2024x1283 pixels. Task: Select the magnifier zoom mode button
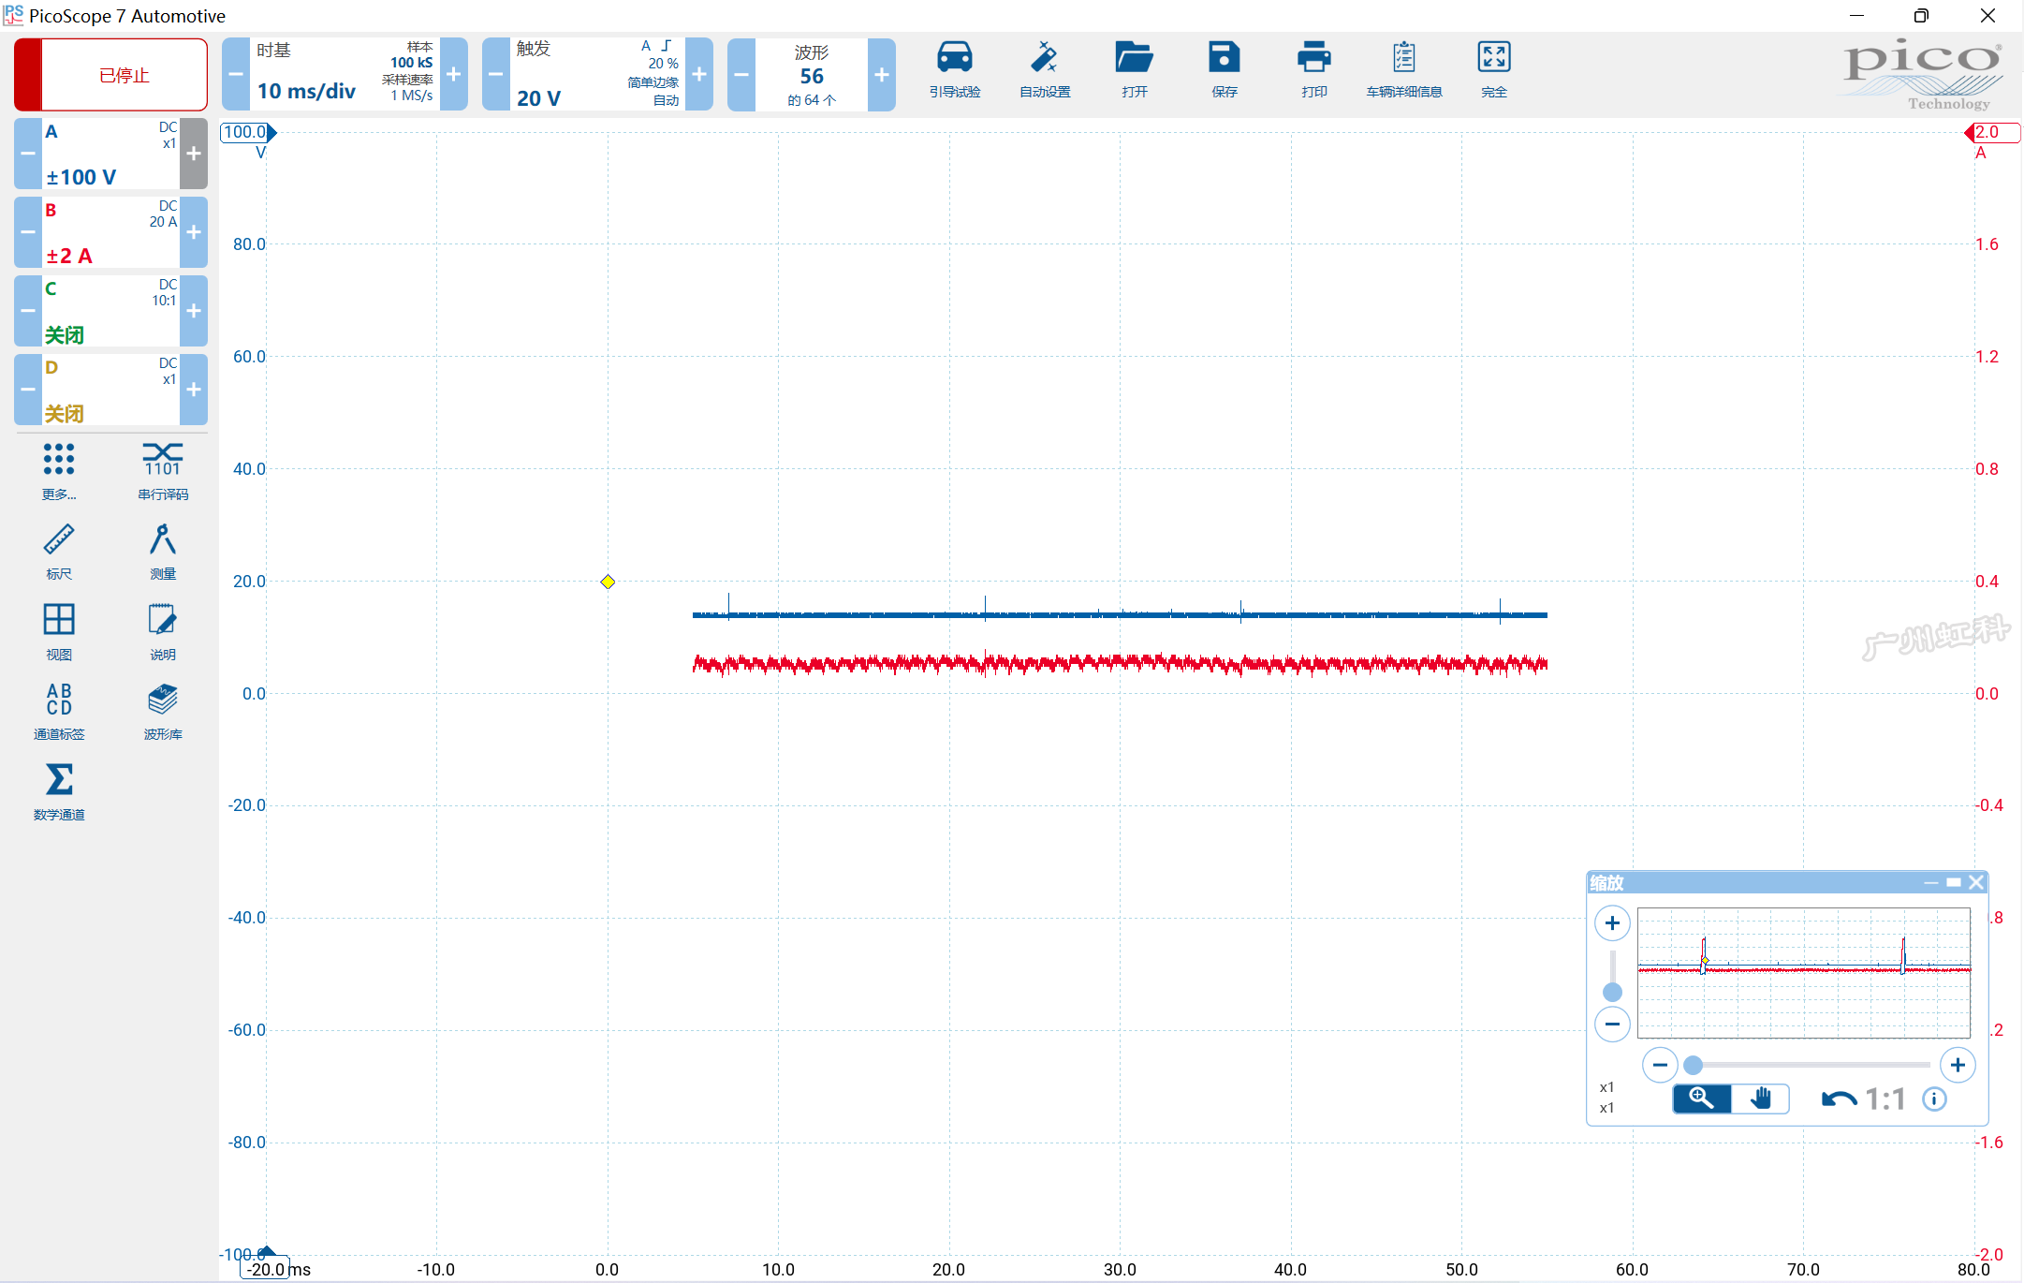pyautogui.click(x=1701, y=1099)
